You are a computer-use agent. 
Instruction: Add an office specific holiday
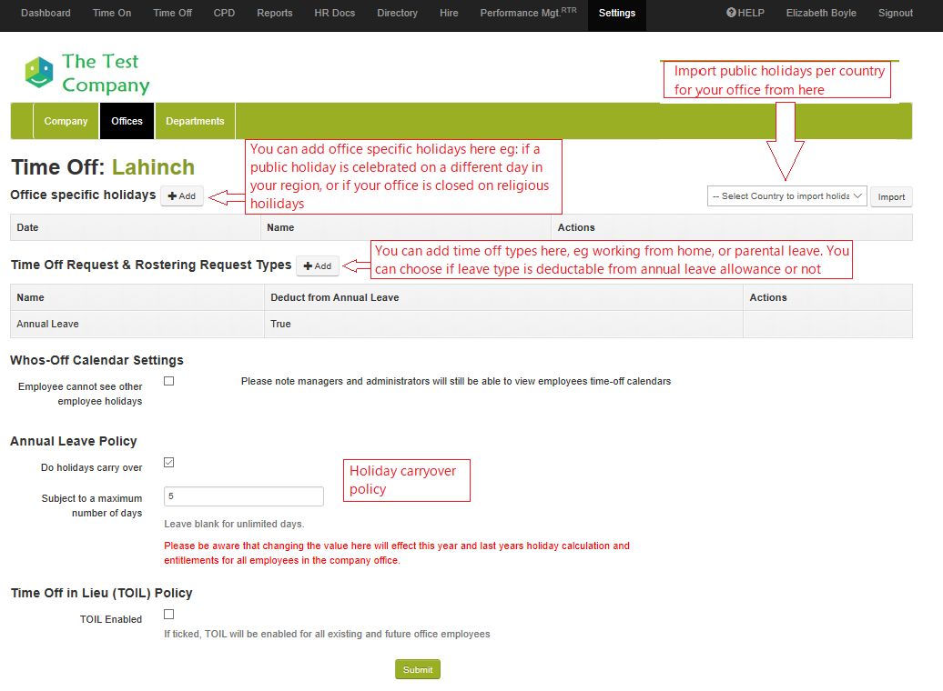pos(182,196)
